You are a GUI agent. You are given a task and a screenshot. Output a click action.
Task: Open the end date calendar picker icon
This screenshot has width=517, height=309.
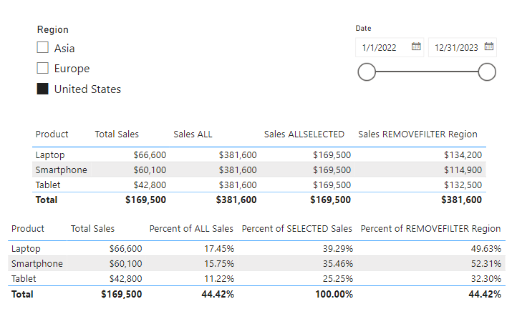coord(489,47)
